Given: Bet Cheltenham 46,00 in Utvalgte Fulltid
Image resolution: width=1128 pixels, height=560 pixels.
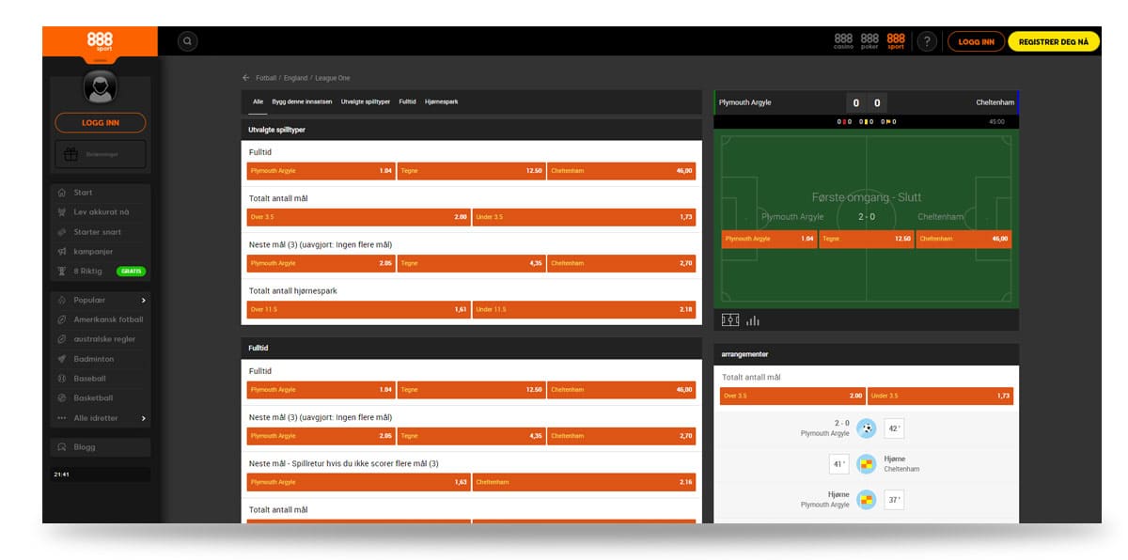Looking at the screenshot, I should (x=622, y=171).
